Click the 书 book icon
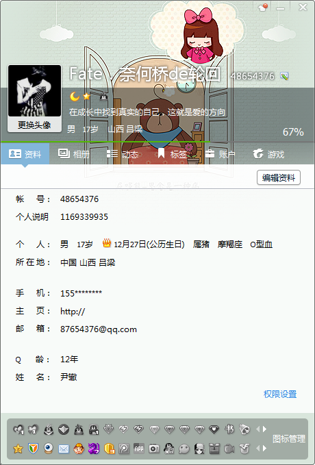This screenshot has width=315, height=465. (229, 429)
